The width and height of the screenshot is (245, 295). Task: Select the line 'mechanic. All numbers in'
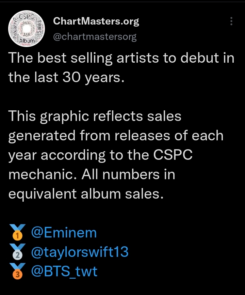(x=92, y=174)
